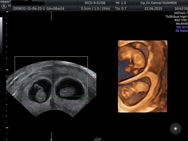Image resolution: width=188 pixels, height=141 pixels.
Task: Click patient ID 'D59632-15-04-22-1'
Action: tap(29, 9)
